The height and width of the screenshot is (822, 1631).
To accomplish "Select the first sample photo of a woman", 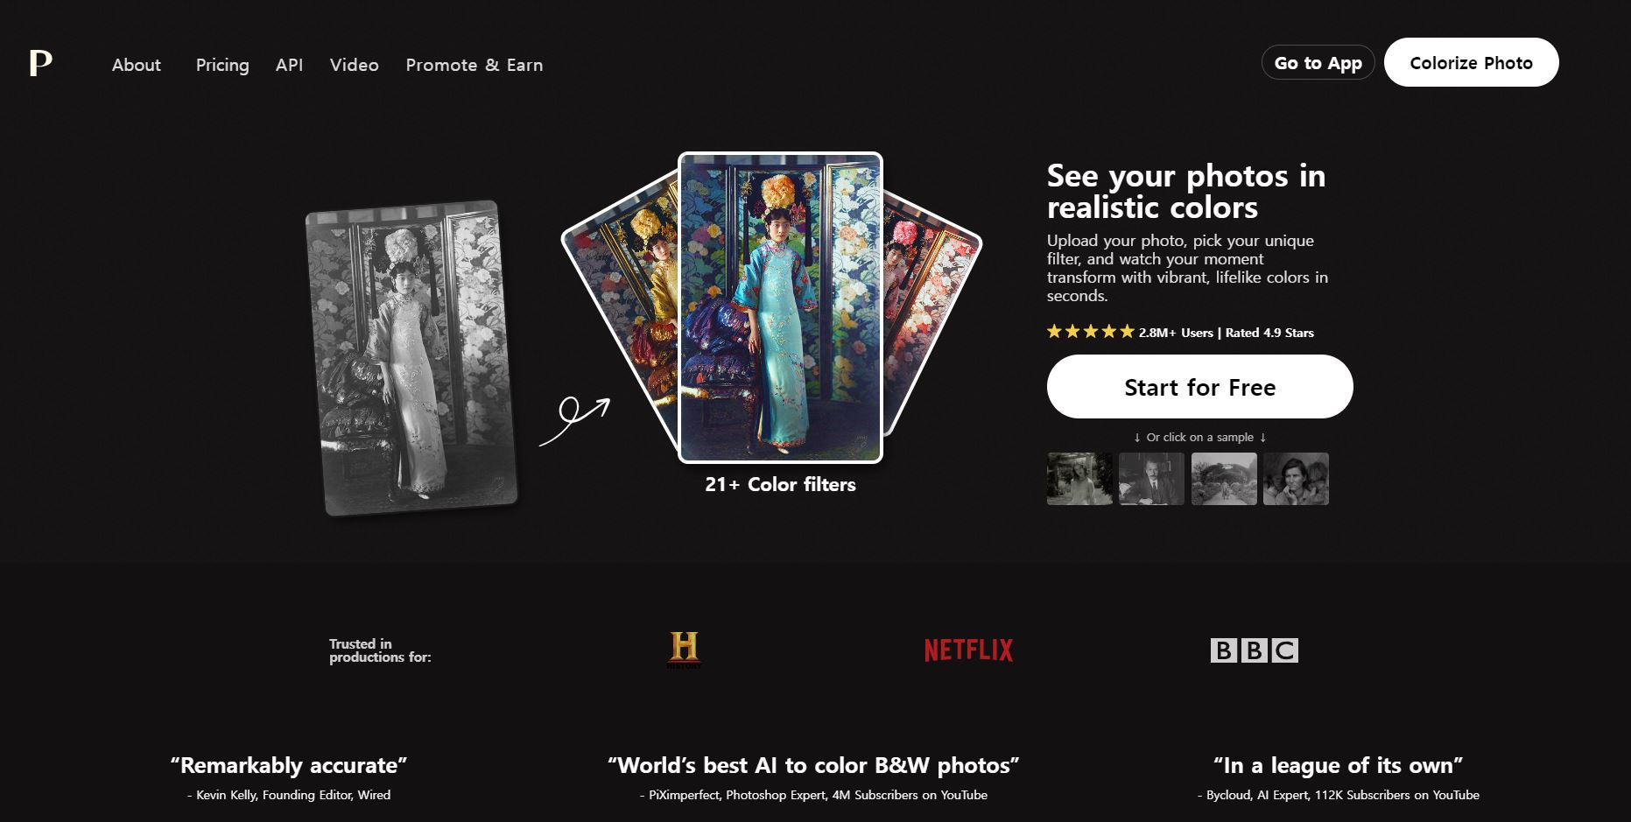I will (1080, 479).
